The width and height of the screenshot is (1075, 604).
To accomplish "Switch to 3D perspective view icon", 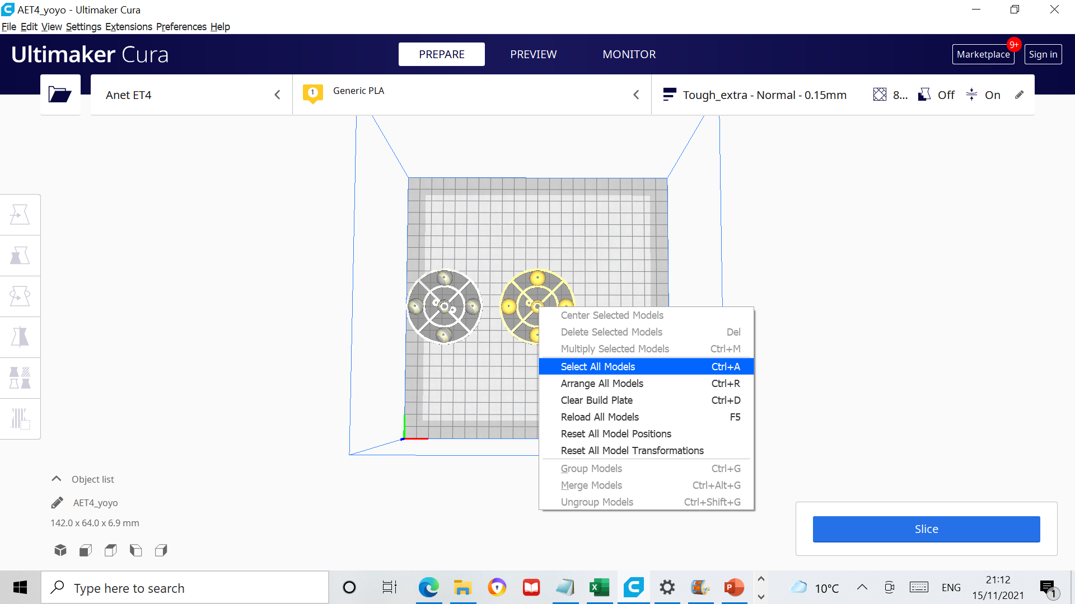I will (x=60, y=550).
